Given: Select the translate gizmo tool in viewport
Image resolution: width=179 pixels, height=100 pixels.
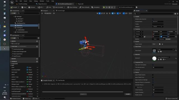Looking at the screenshot, I should tap(100, 13).
